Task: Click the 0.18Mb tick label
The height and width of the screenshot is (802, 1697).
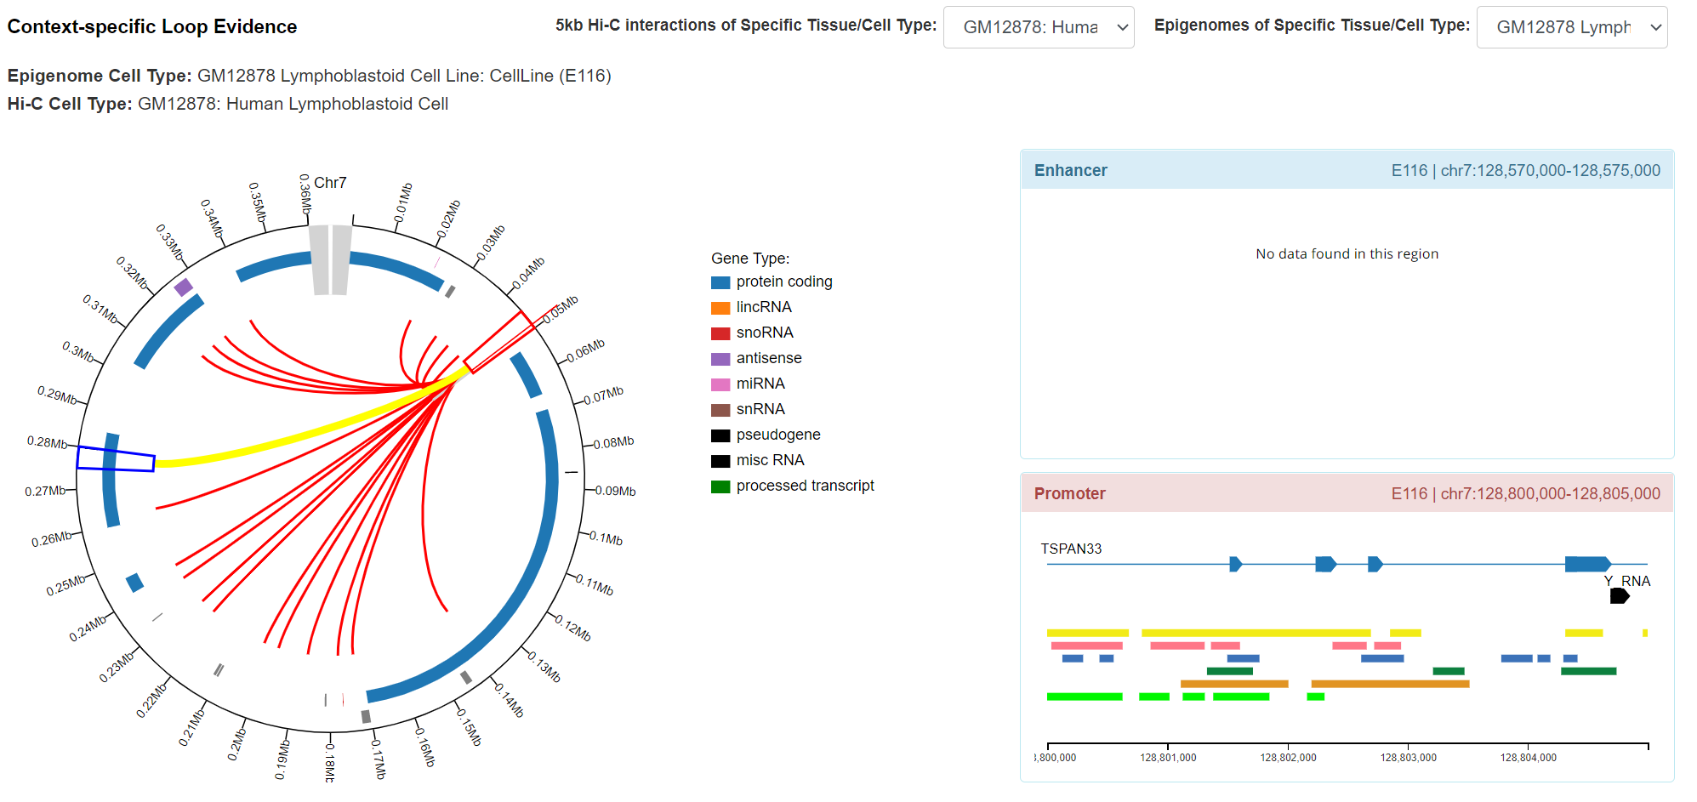Action: [330, 762]
